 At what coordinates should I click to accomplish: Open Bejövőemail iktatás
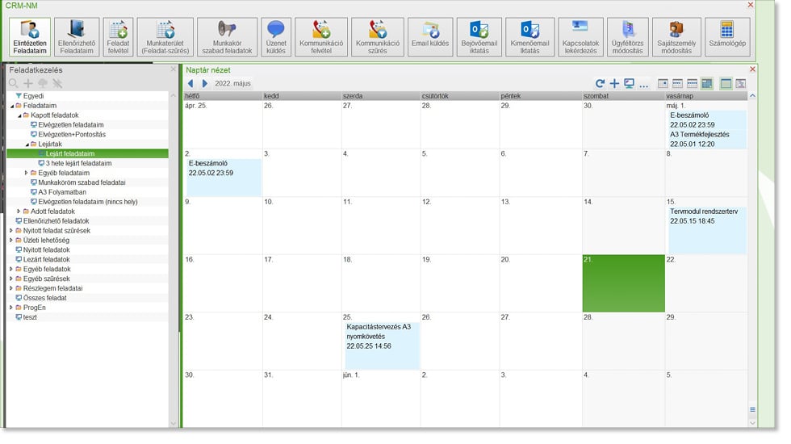pyautogui.click(x=479, y=37)
